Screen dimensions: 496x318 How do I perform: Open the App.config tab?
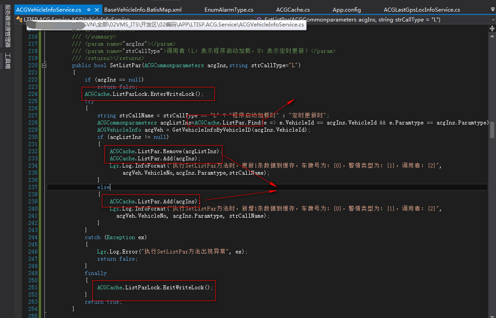coord(346,10)
